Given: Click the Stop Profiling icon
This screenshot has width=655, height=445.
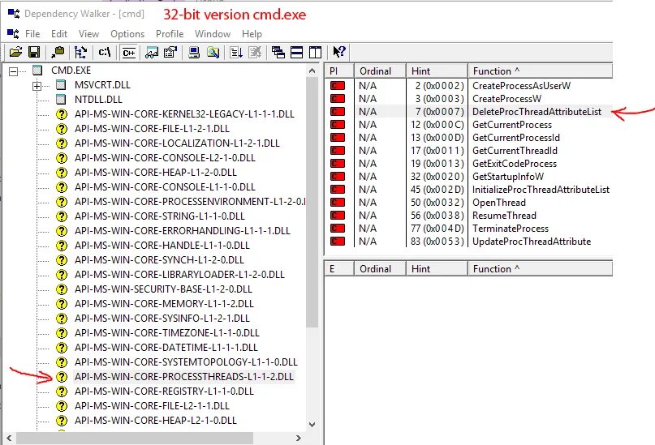Looking at the screenshot, I should (255, 52).
